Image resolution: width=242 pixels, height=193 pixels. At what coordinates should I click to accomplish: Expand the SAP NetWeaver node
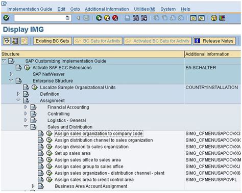[11, 74]
